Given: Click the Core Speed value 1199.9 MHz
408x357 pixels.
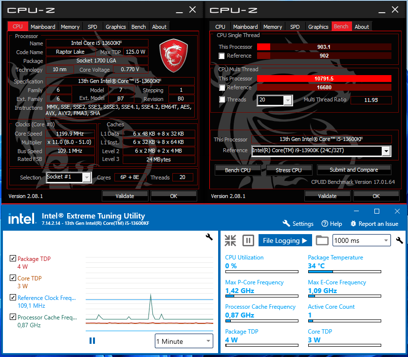Looking at the screenshot, I should [x=70, y=134].
